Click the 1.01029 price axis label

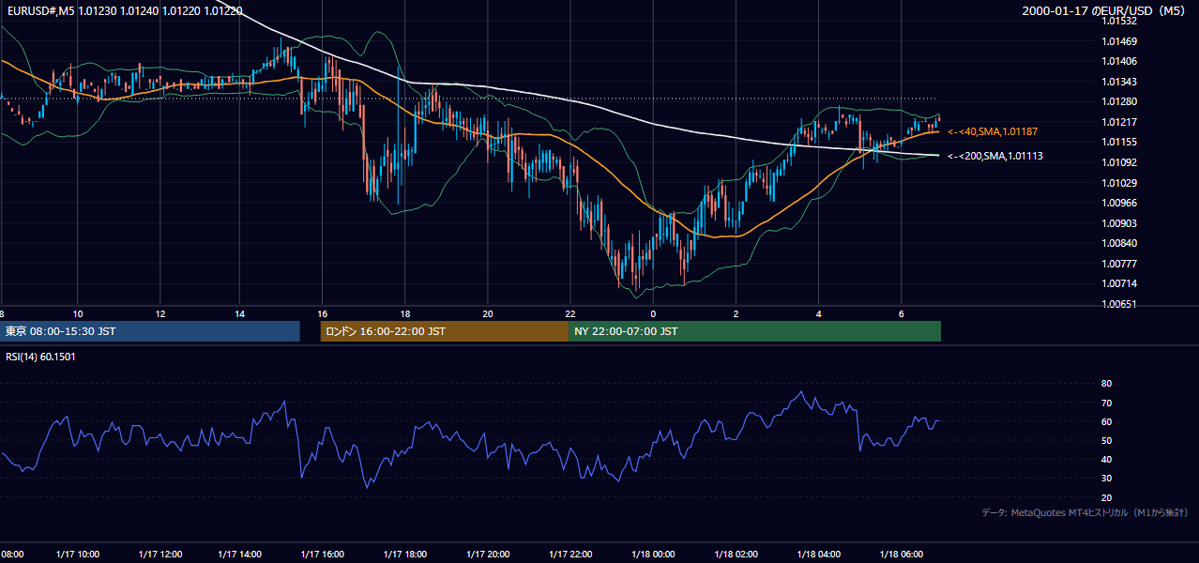tap(1119, 183)
